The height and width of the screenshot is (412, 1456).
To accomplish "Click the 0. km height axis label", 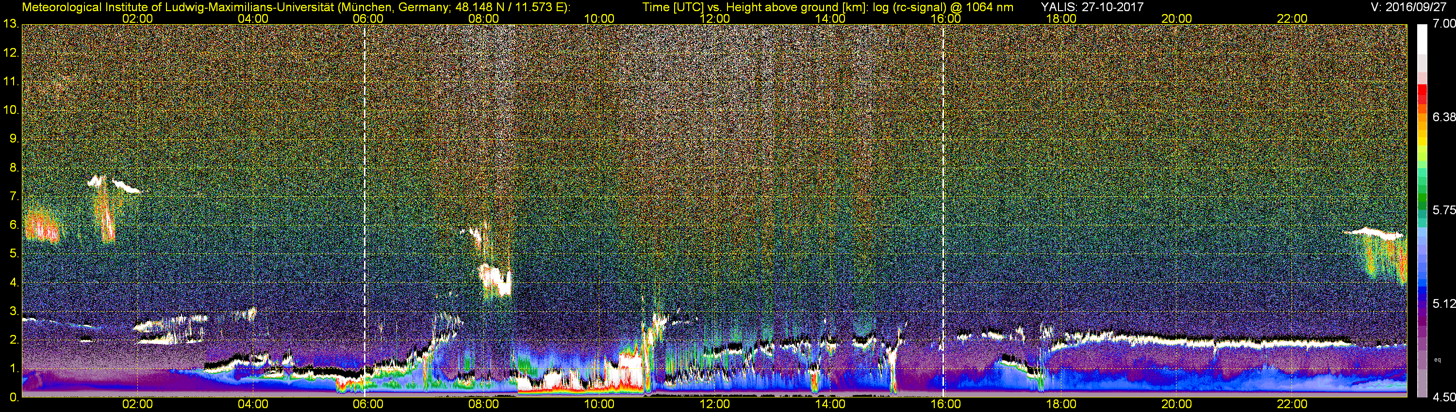I will point(14,397).
